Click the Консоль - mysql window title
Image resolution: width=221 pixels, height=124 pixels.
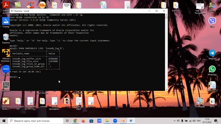click(21, 11)
